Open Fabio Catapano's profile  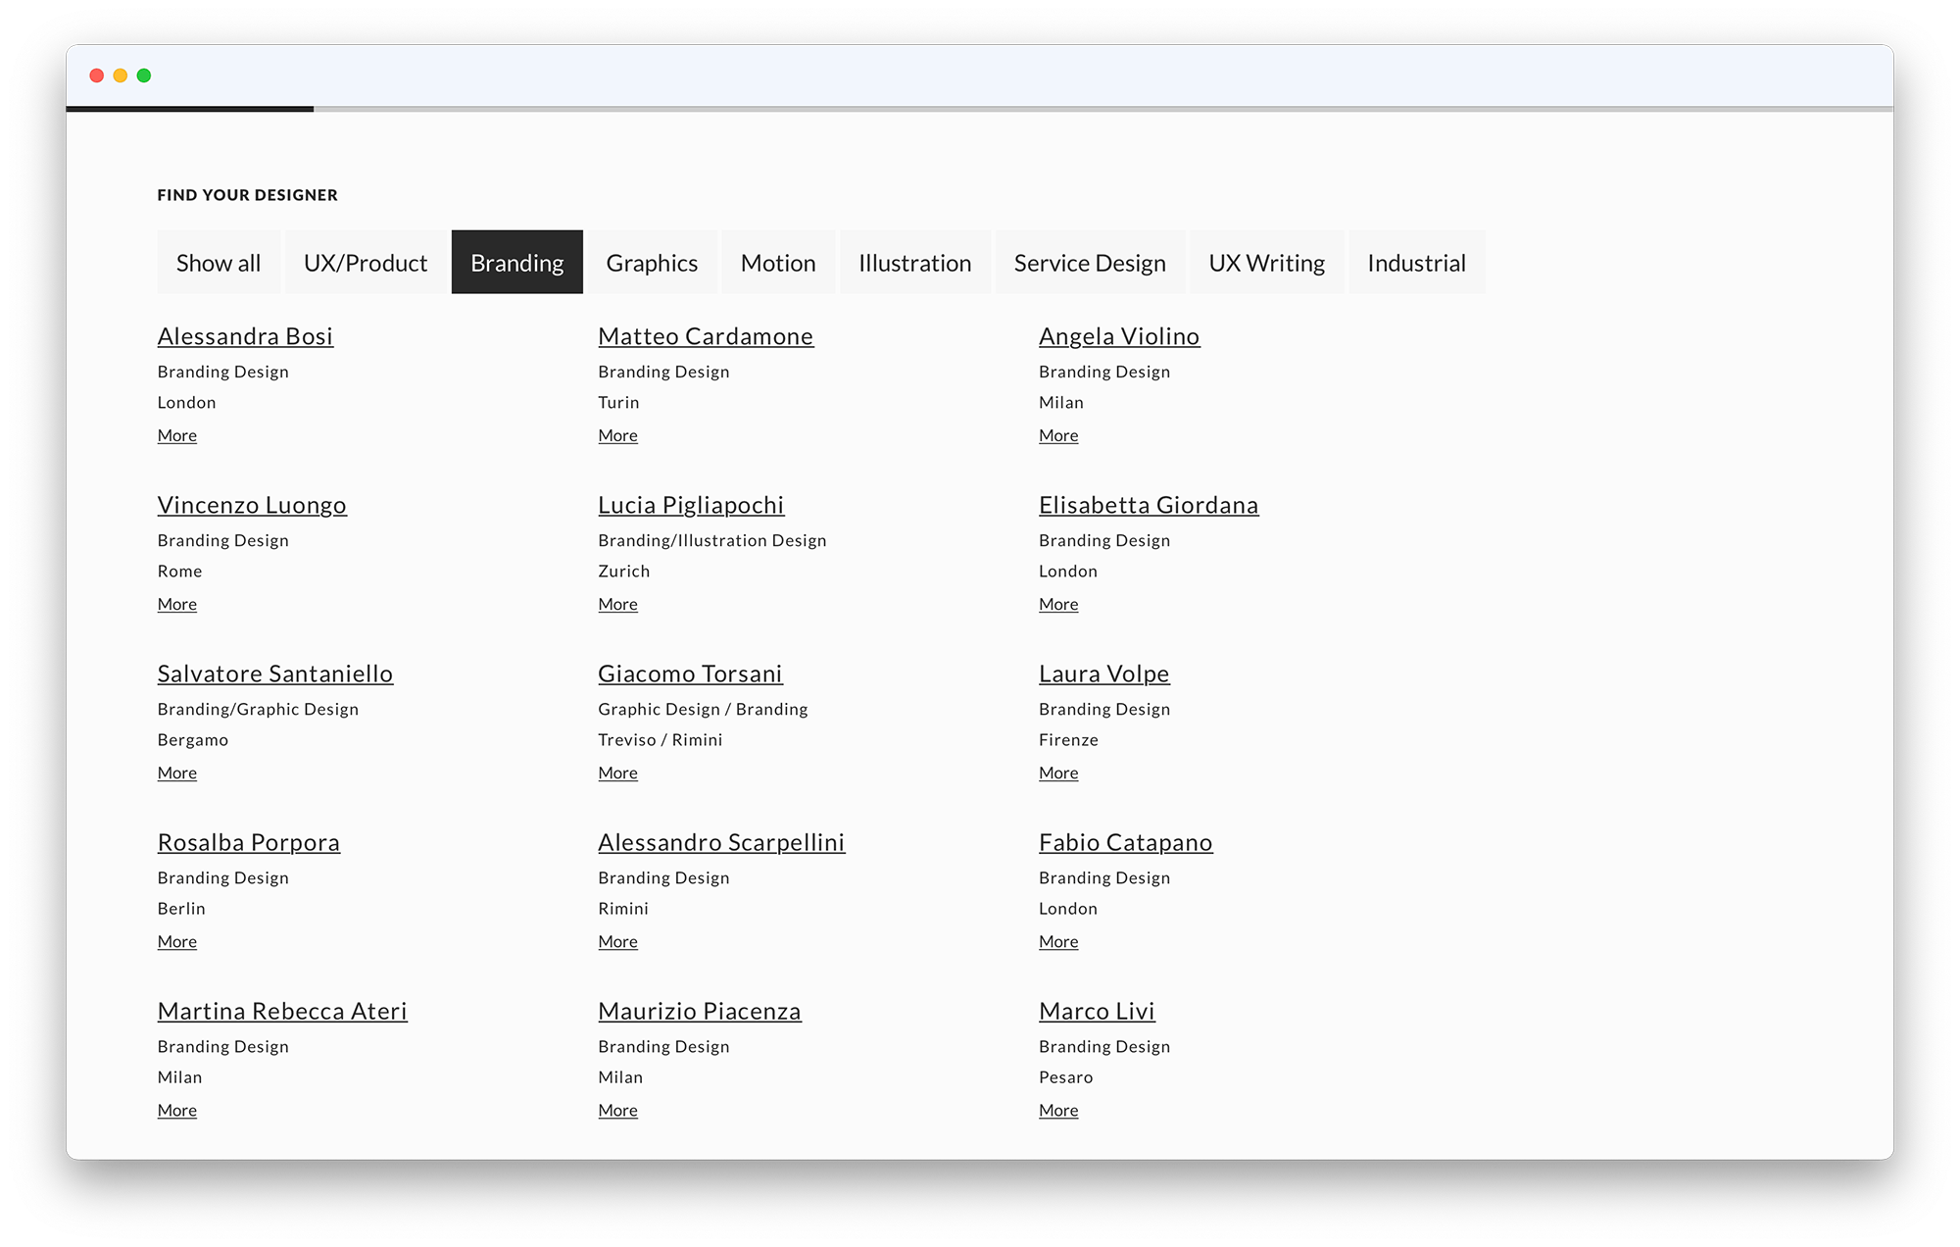click(x=1126, y=842)
